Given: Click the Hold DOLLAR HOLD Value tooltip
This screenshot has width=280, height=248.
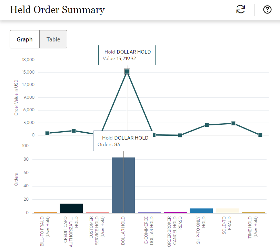Looking at the screenshot, I should [x=127, y=55].
